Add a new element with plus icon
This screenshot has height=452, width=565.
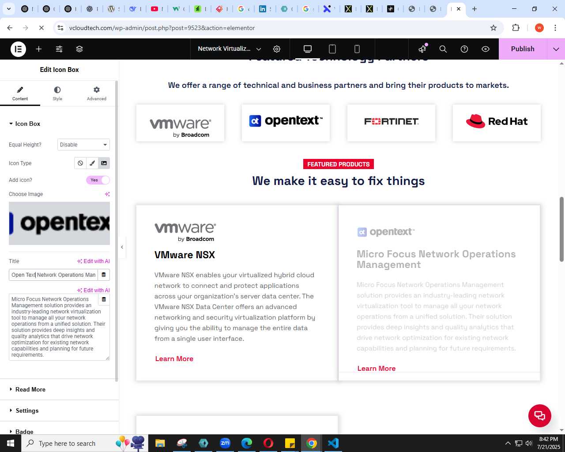tap(39, 49)
